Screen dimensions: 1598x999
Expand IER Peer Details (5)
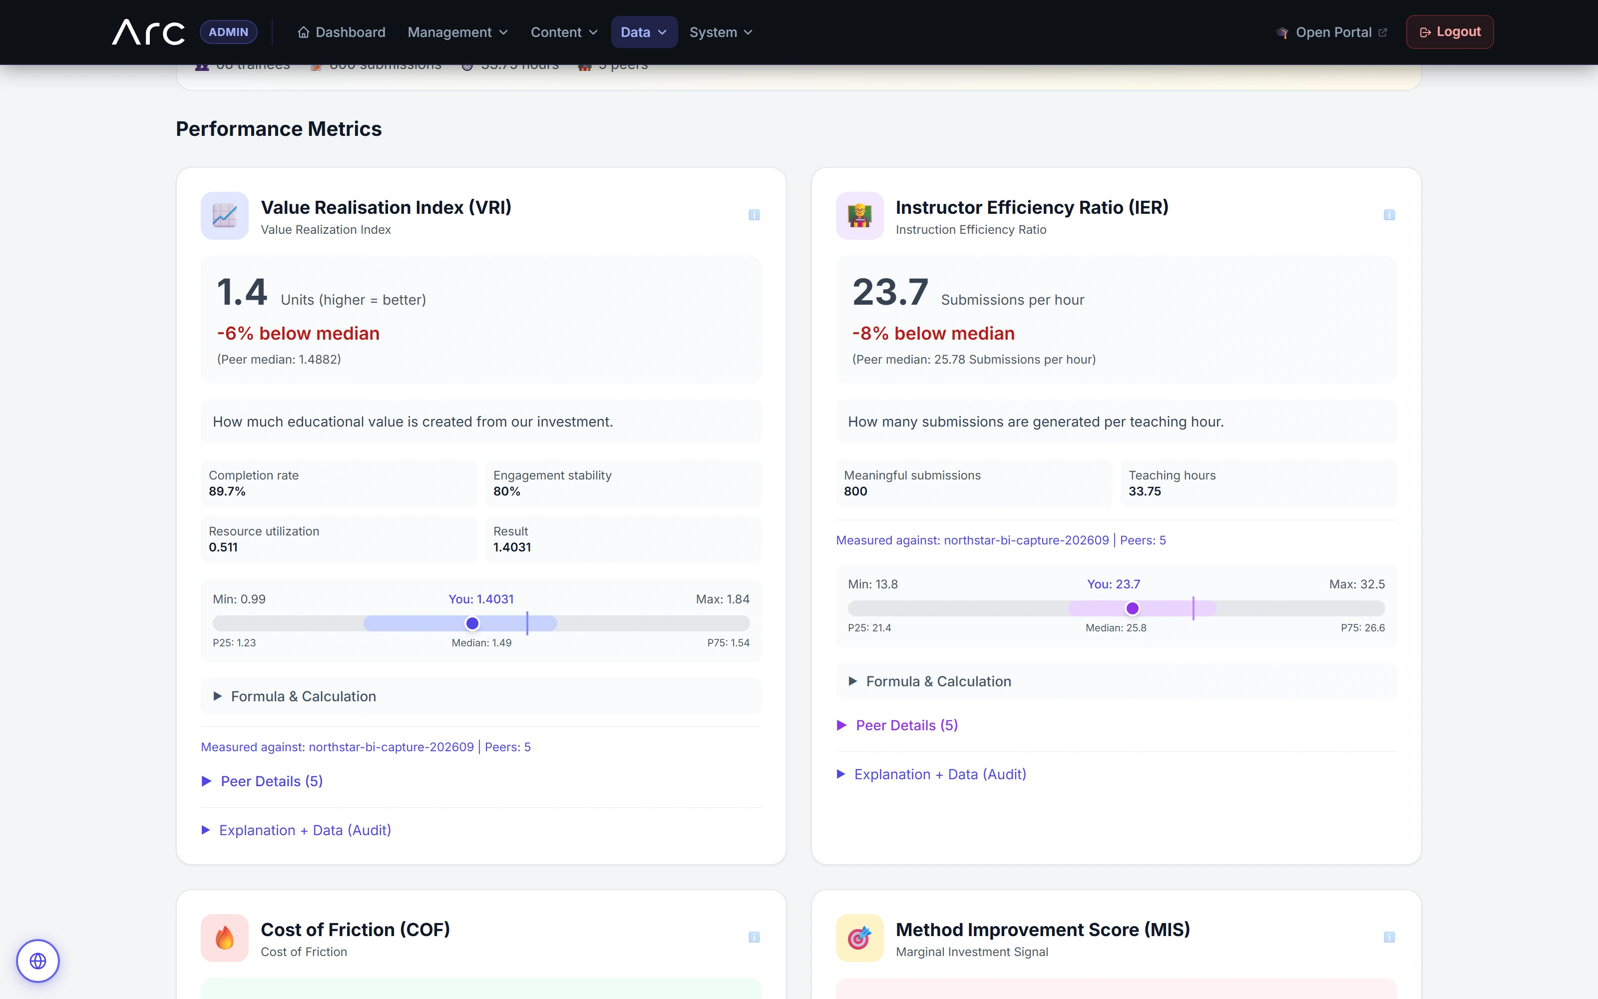click(897, 725)
